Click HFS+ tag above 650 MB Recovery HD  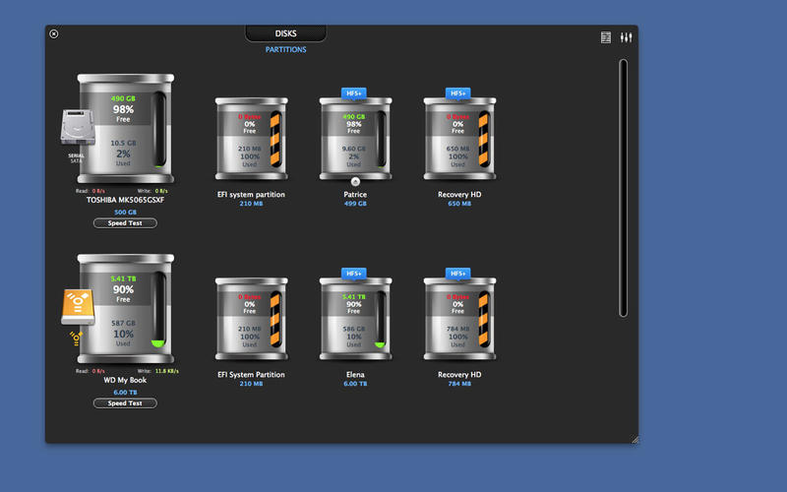(x=459, y=92)
